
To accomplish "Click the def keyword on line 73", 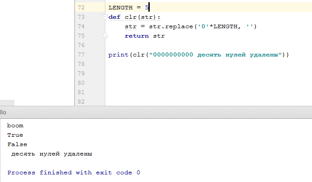I will tap(114, 17).
